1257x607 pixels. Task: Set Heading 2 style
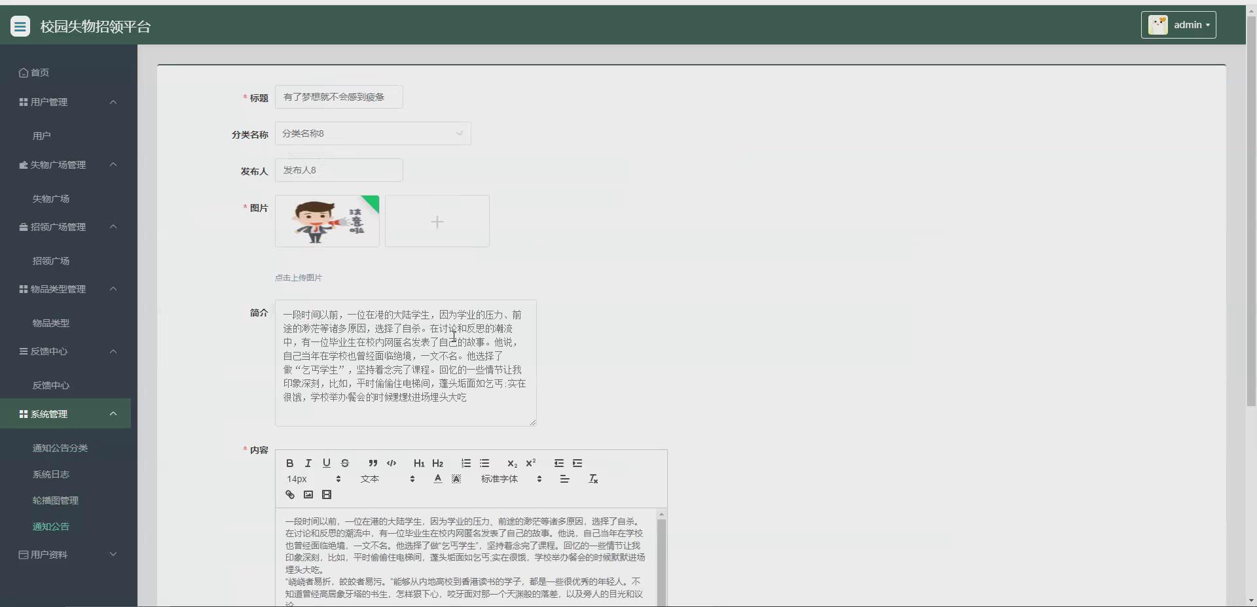tap(437, 463)
